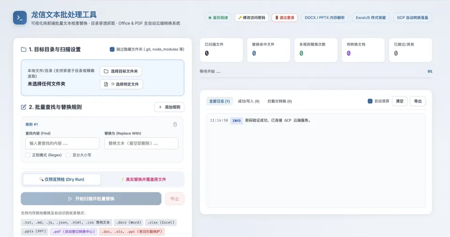
Task: Click .xlsx (Excel) format tag
Action: click(161, 222)
